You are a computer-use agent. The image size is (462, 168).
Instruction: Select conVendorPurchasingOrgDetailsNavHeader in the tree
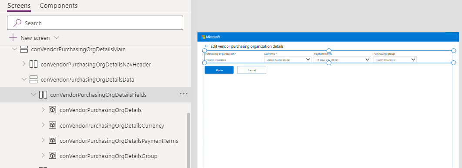point(96,64)
